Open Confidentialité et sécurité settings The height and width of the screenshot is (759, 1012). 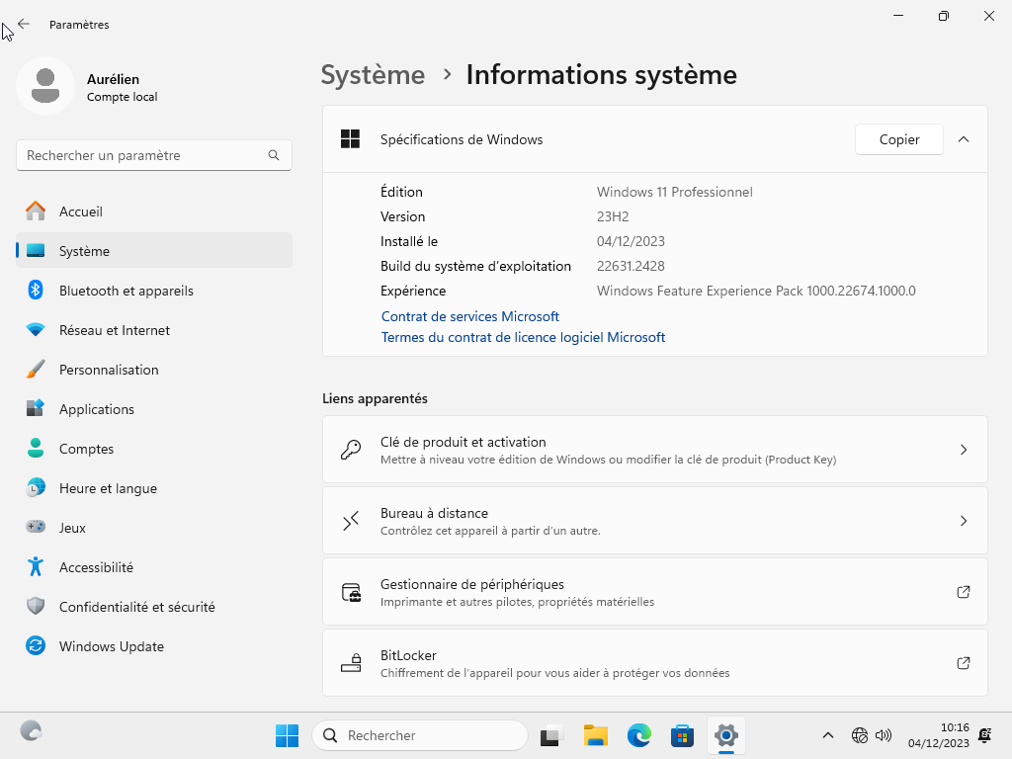click(x=154, y=607)
